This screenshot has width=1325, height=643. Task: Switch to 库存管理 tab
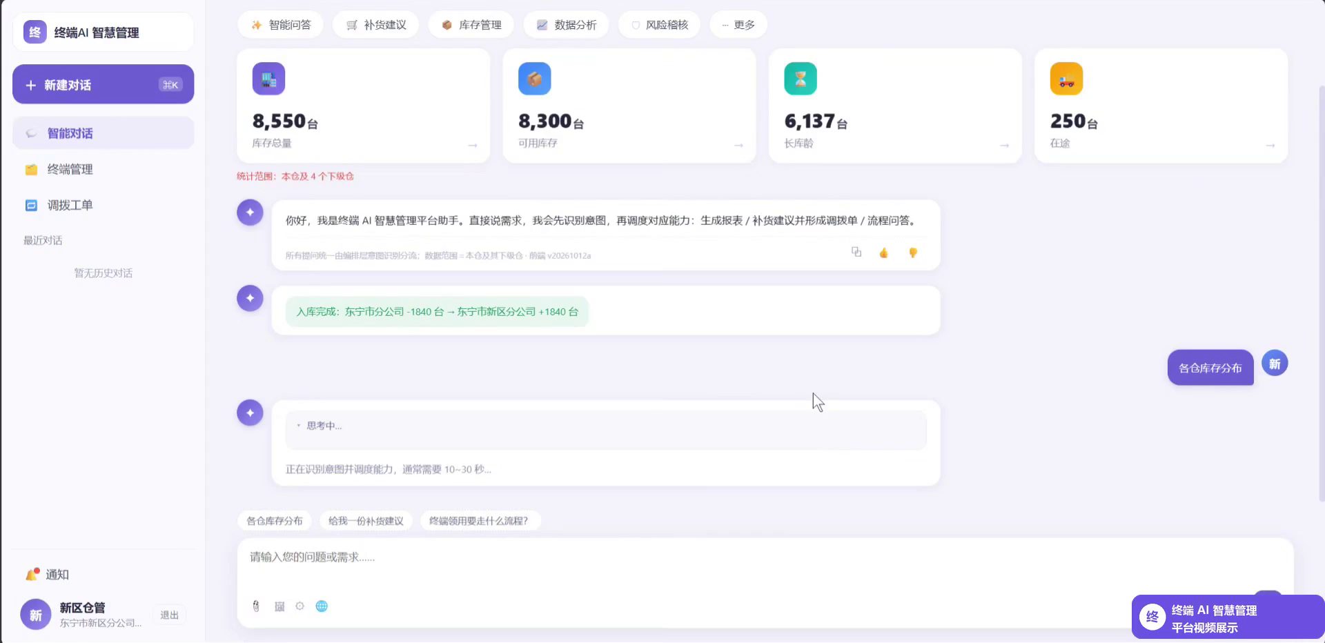pos(471,25)
